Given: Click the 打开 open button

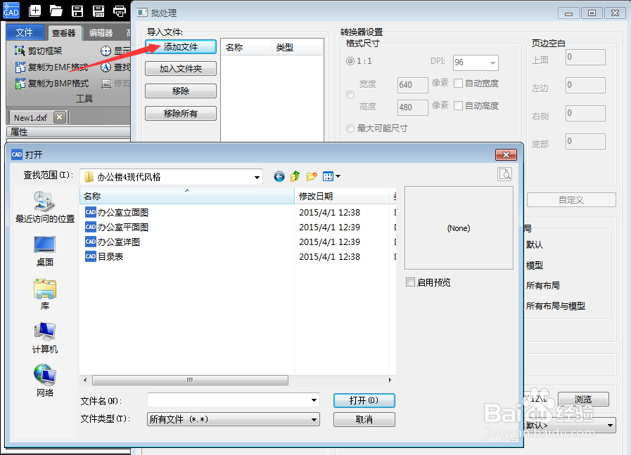Looking at the screenshot, I should point(364,401).
